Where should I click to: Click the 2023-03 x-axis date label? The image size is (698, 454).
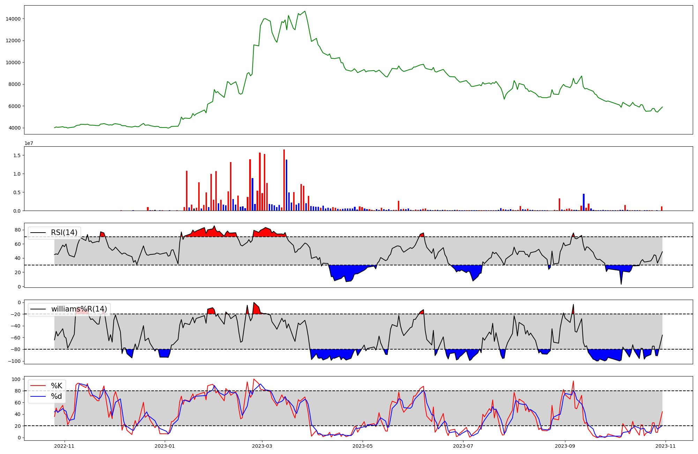pos(262,446)
